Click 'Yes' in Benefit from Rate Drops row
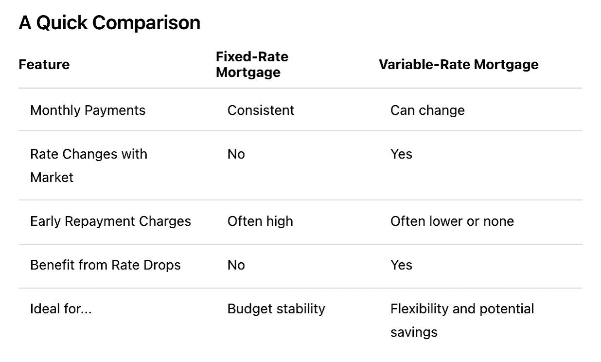This screenshot has width=601, height=362. pos(401,265)
